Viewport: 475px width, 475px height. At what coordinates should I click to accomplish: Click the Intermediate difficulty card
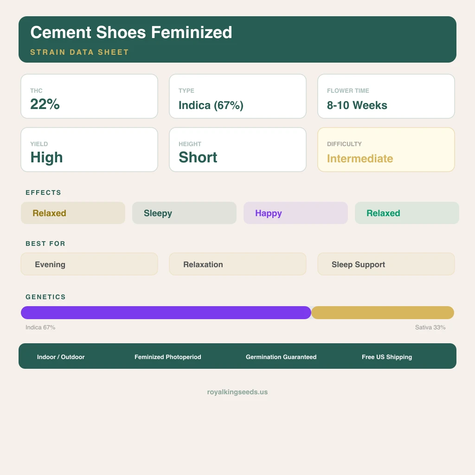click(386, 150)
